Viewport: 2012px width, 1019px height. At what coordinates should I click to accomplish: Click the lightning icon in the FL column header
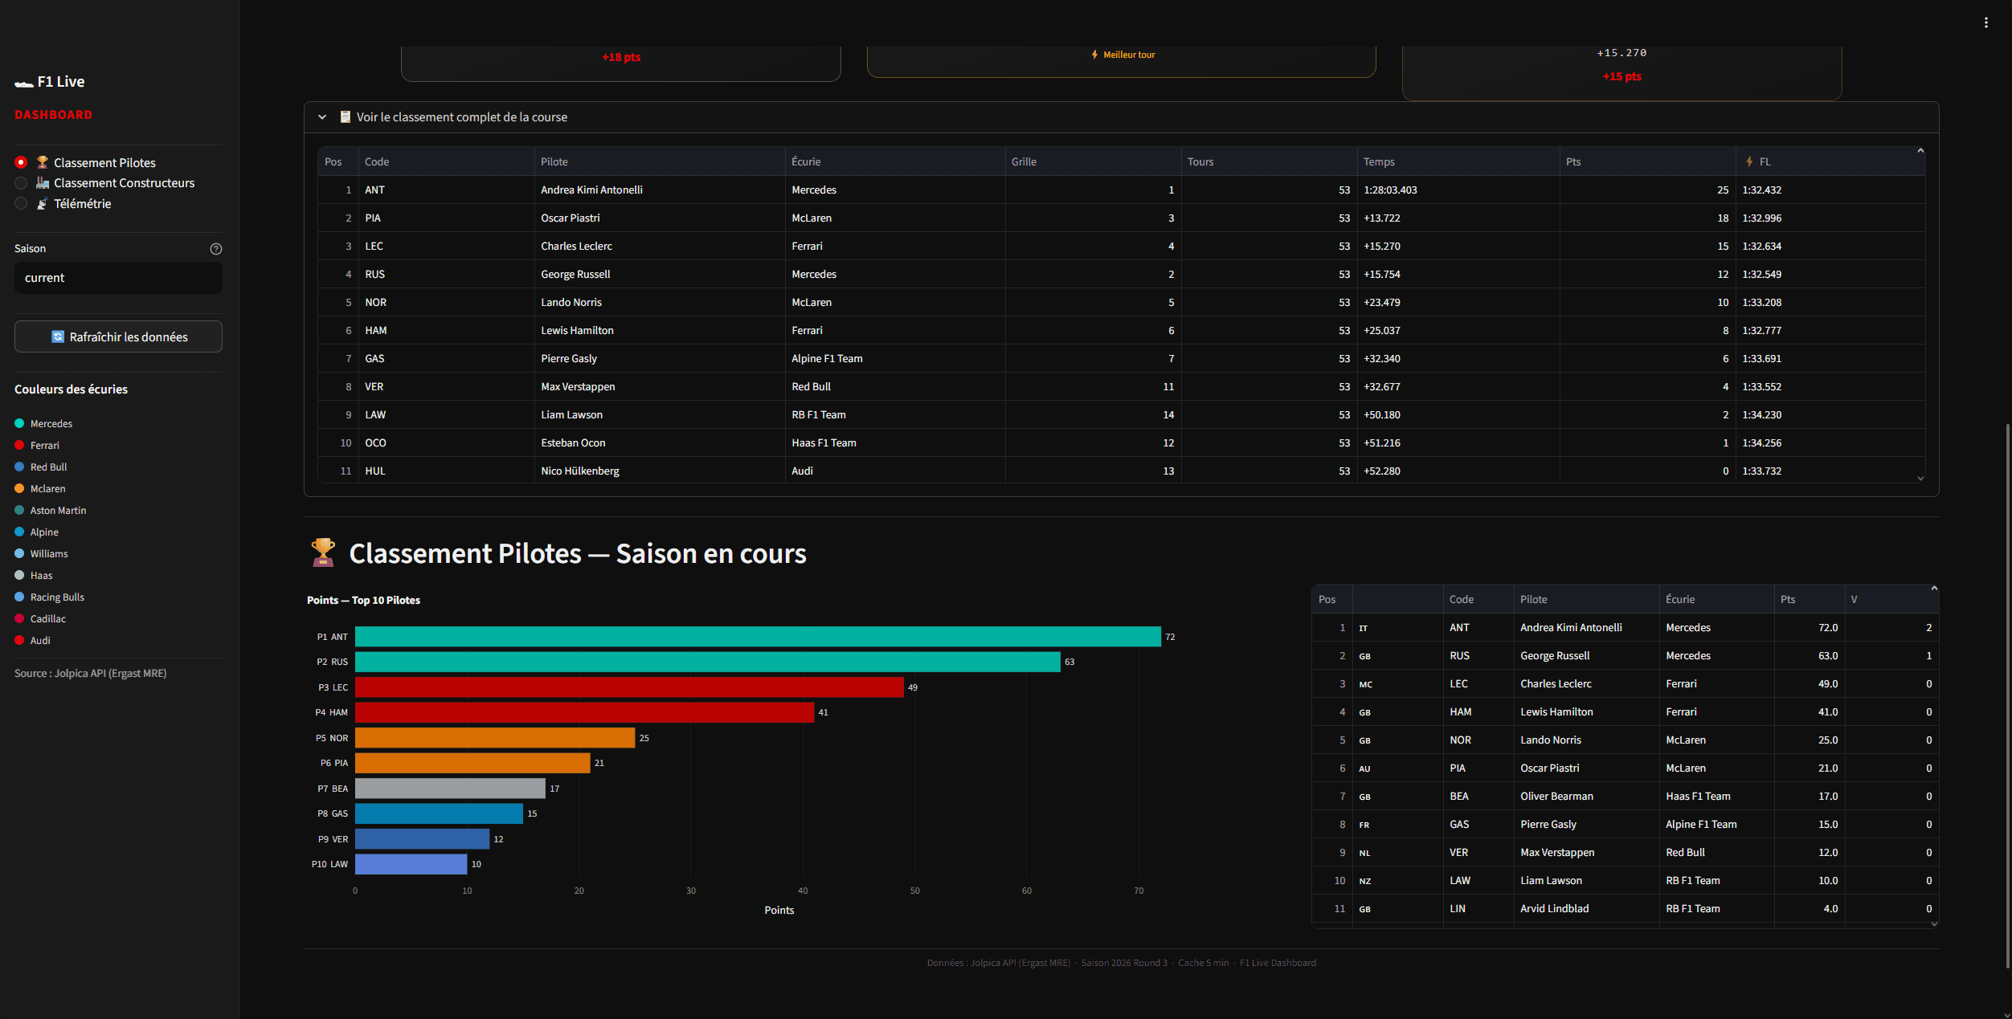click(1749, 161)
